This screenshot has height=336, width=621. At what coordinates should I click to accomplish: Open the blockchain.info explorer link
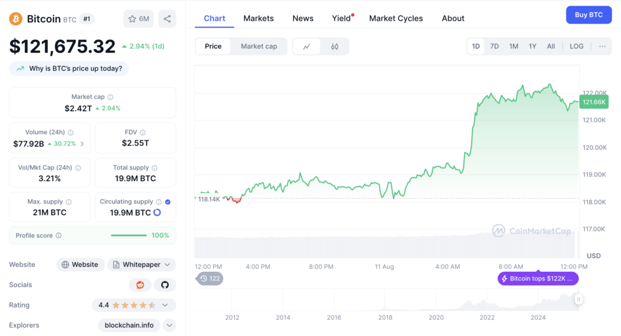click(129, 325)
